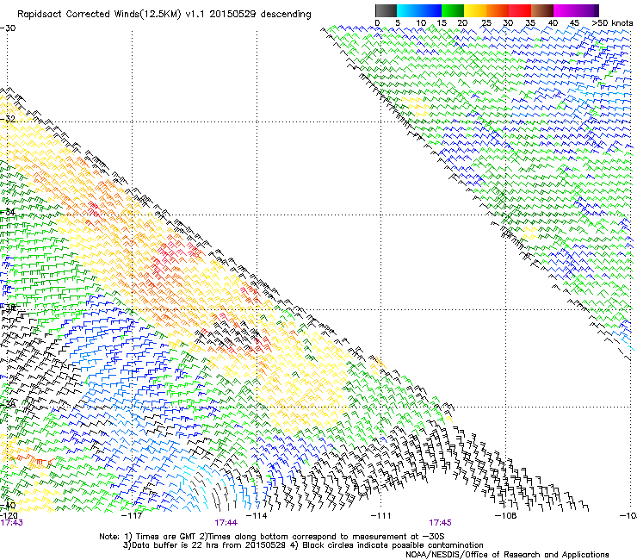Viewport: 637px width, 560px height.
Task: Select the '20' legend scale label
Action: (462, 23)
